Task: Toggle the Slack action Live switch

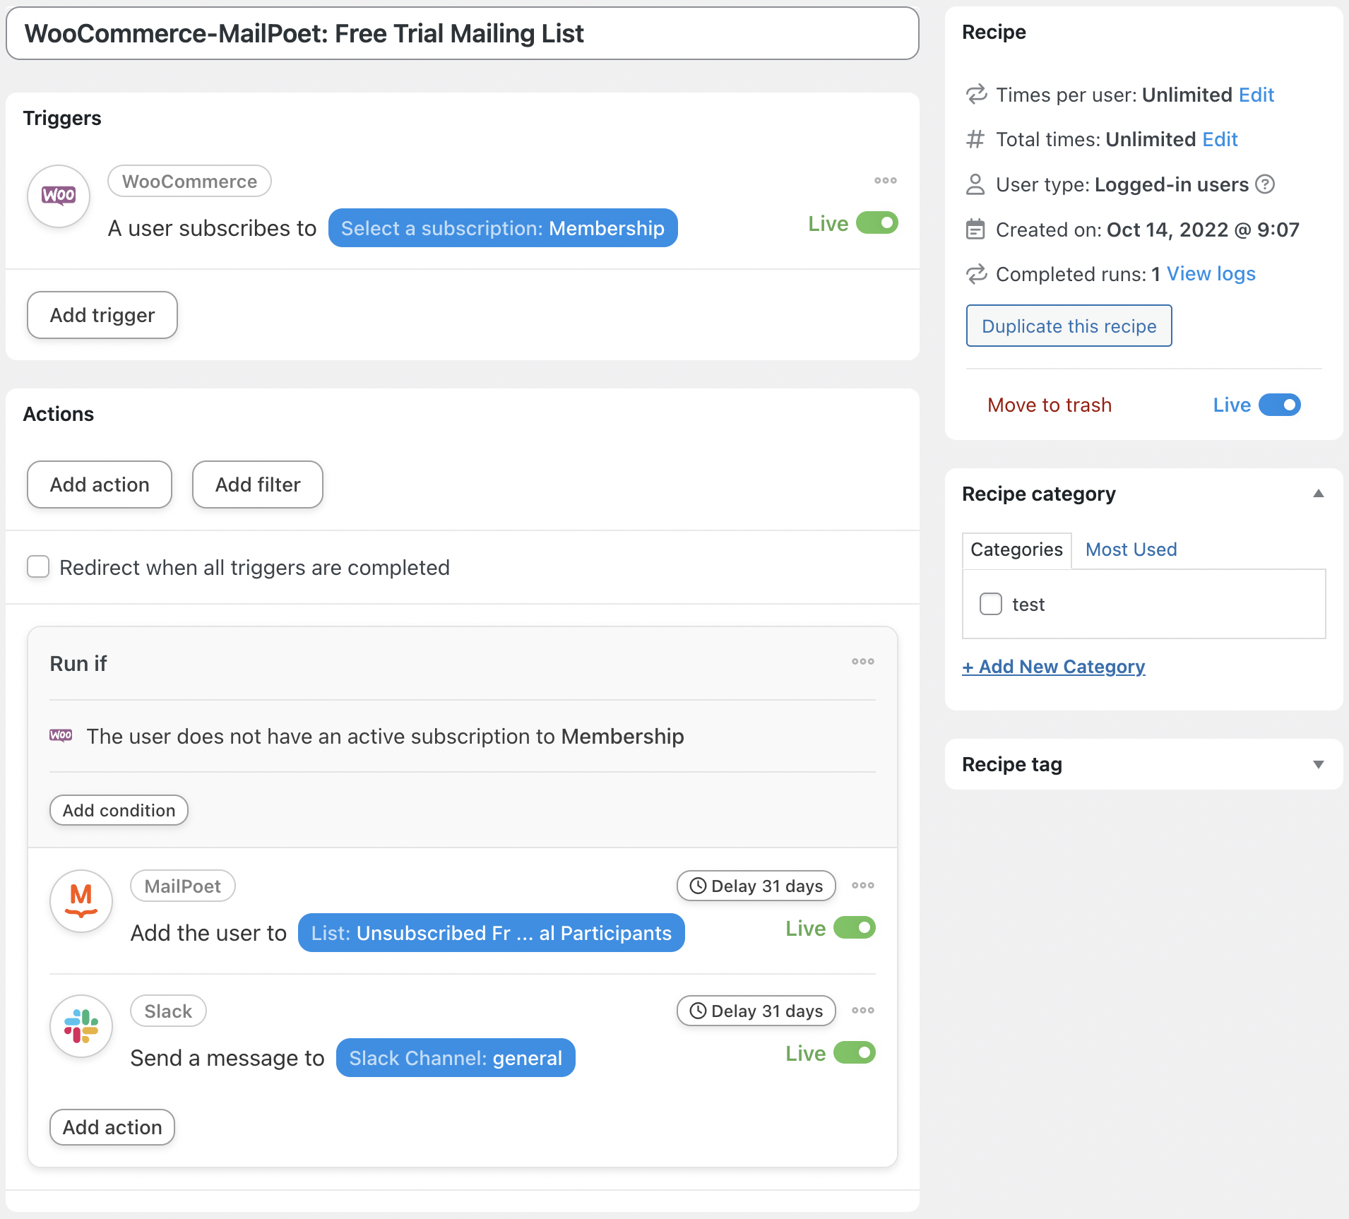Action: [855, 1053]
